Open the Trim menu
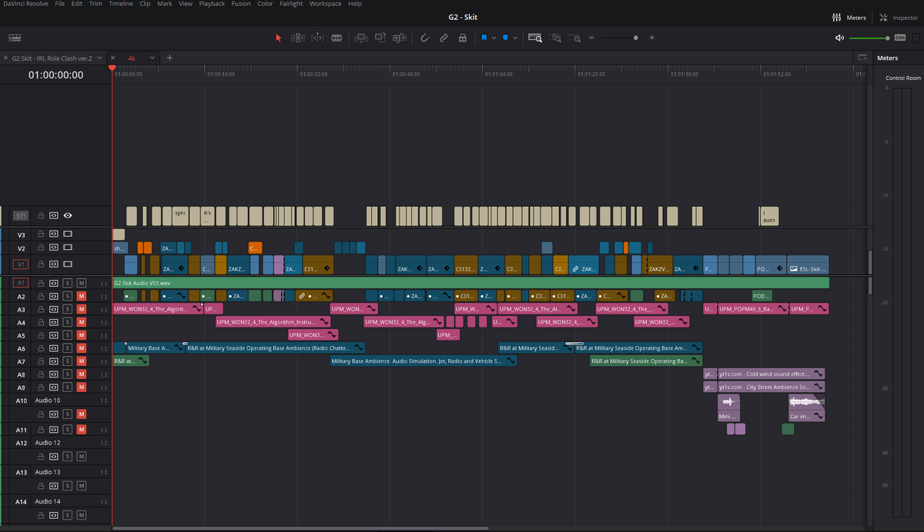 (95, 4)
